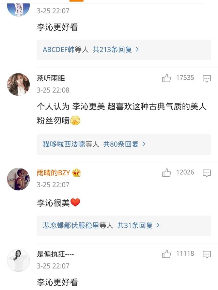Like 雨晴的BZY's comment with 12026 likes
This screenshot has height=290, width=218.
coord(167,173)
